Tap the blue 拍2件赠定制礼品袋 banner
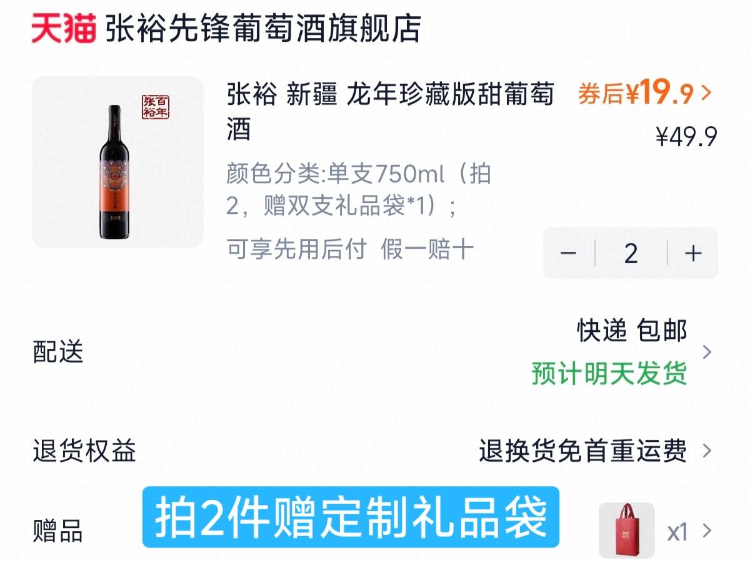Viewport: 750px width, 561px height. click(x=351, y=517)
